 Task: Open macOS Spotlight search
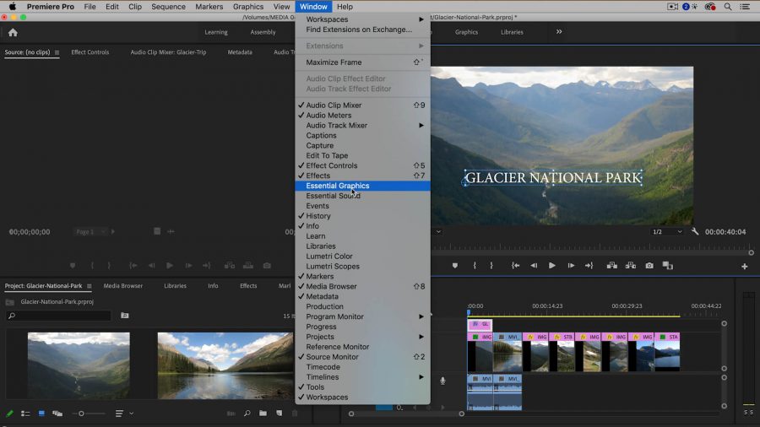point(728,7)
